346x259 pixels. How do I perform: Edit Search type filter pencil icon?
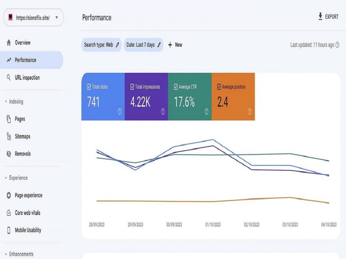pyautogui.click(x=117, y=45)
